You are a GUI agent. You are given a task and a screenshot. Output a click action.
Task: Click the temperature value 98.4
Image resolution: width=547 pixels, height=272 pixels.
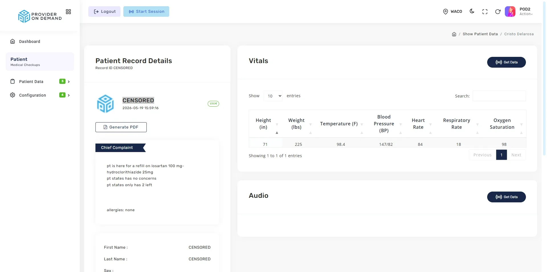click(341, 144)
